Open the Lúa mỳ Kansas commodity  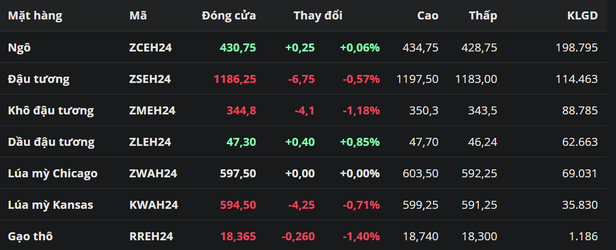click(50, 205)
